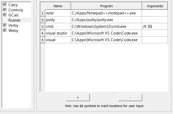This screenshot has width=173, height=114.
Task: Uncheck the Controly plugin checkbox
Action: 5,10
